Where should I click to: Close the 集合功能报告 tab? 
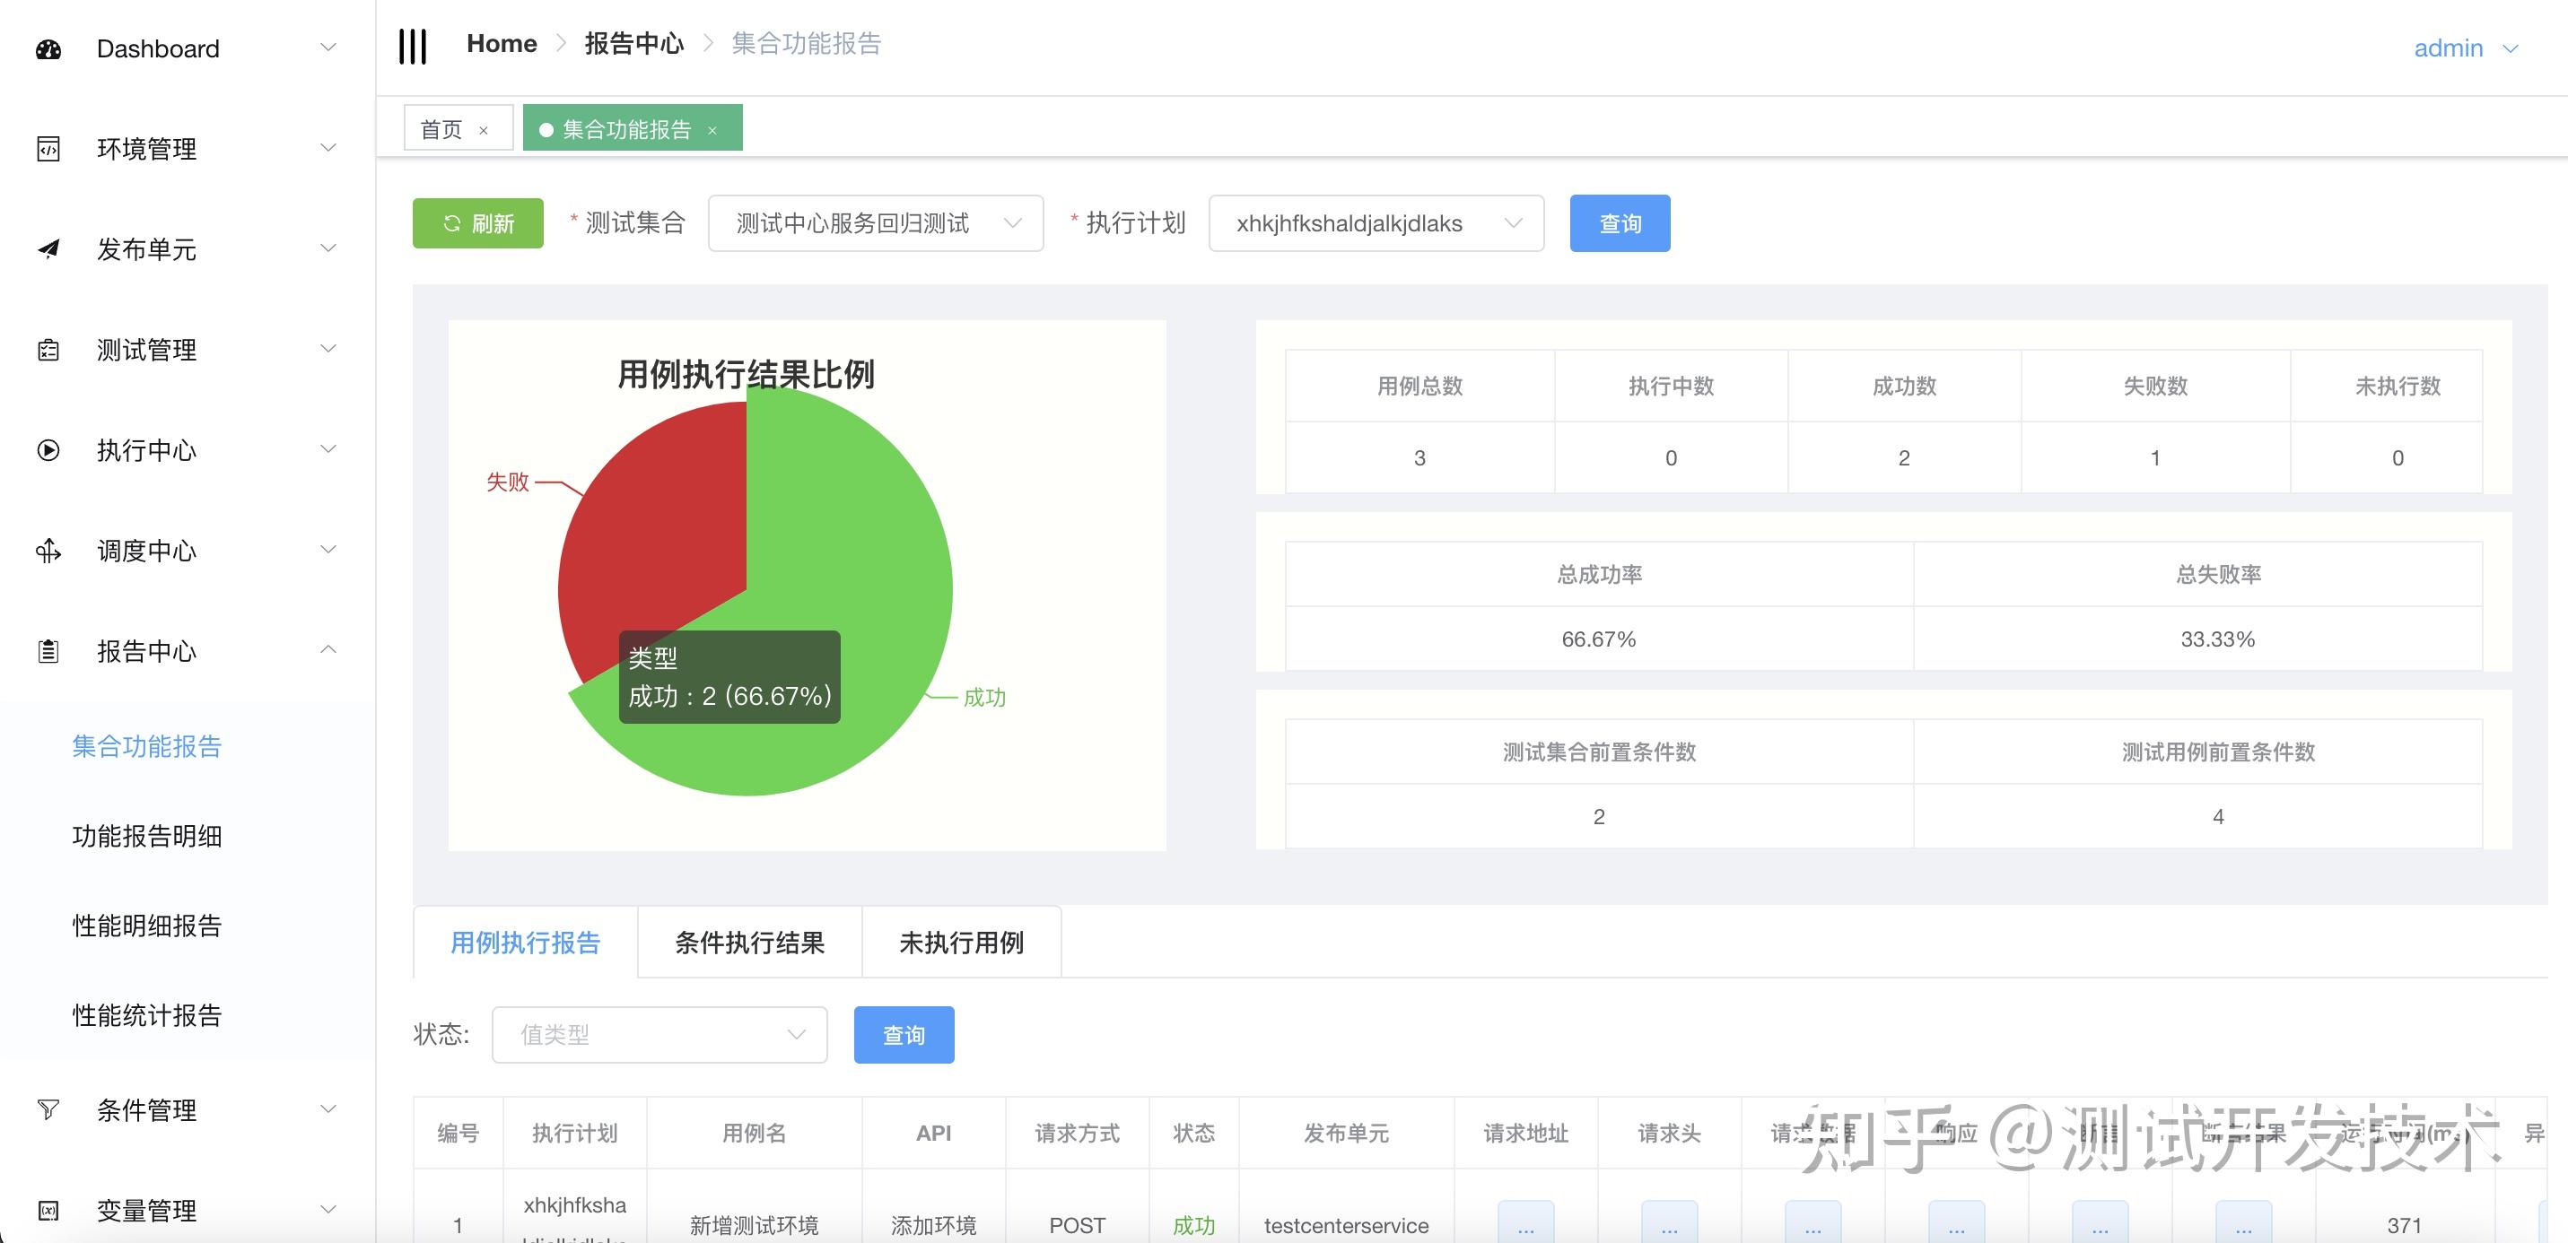point(712,131)
